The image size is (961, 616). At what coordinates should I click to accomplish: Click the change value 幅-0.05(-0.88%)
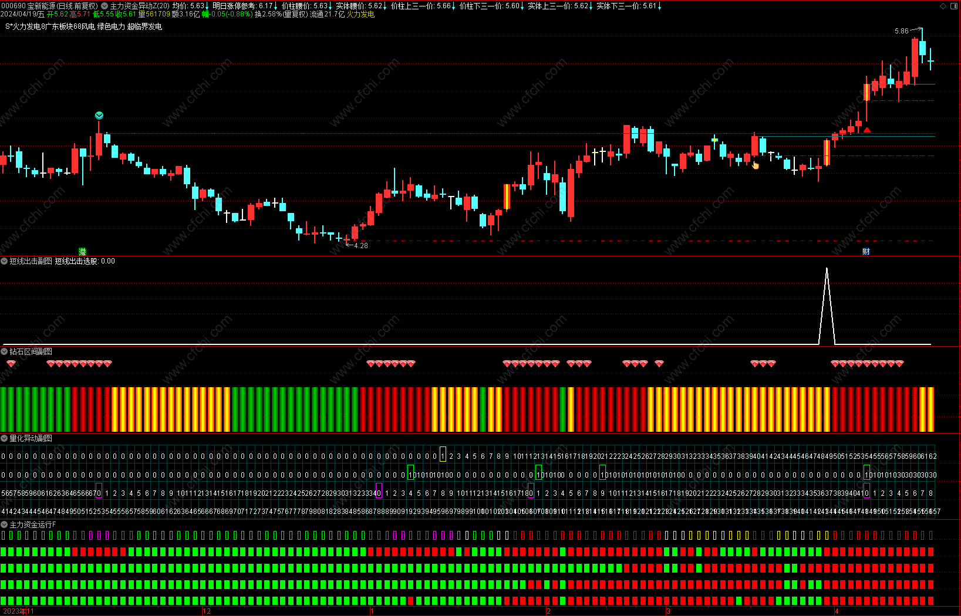point(227,14)
